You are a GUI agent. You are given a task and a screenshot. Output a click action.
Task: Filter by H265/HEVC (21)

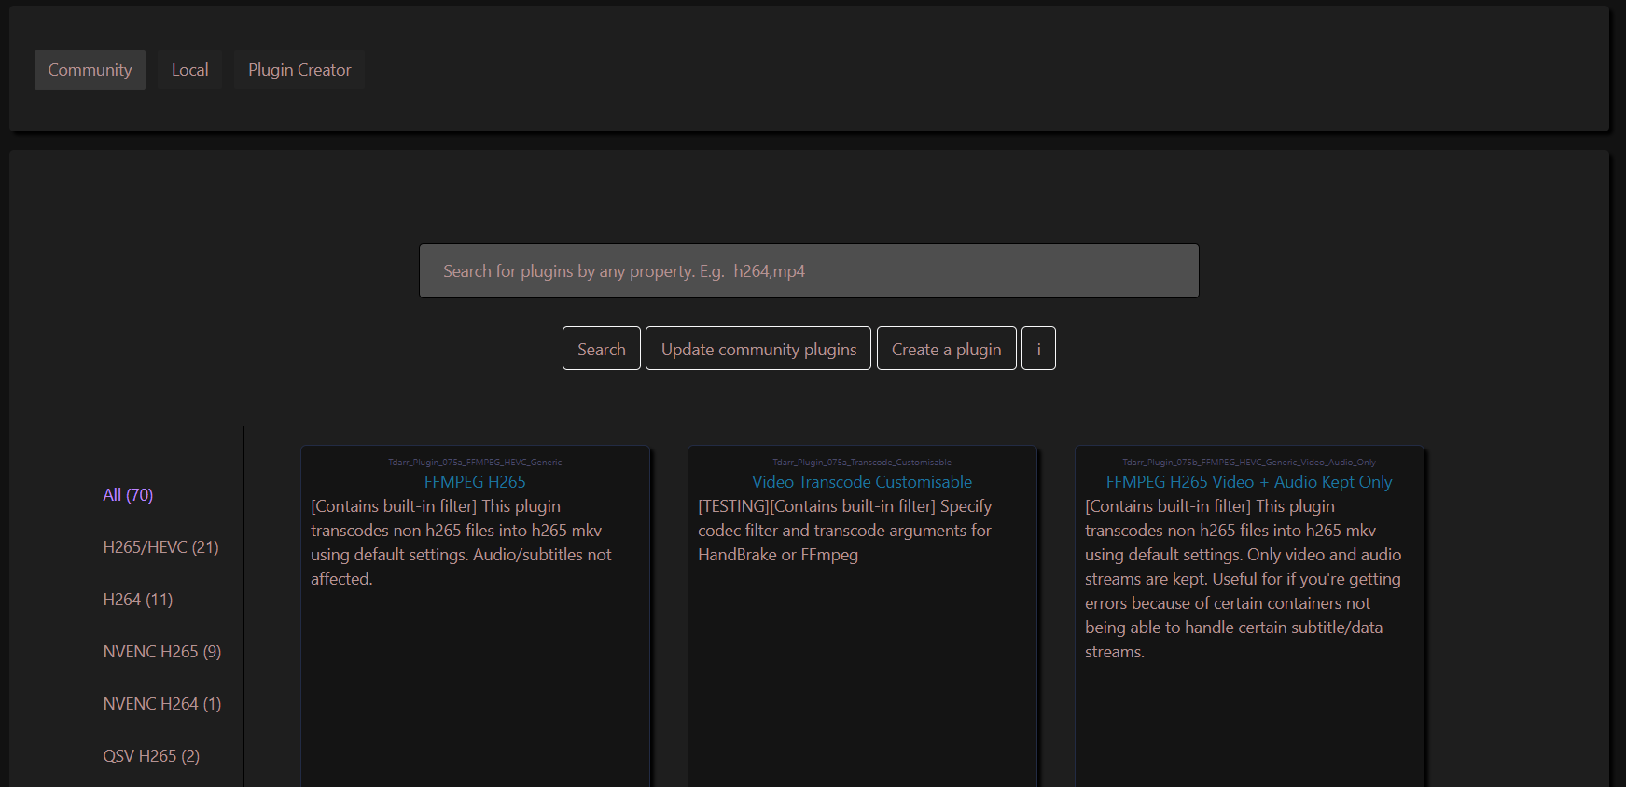160,547
